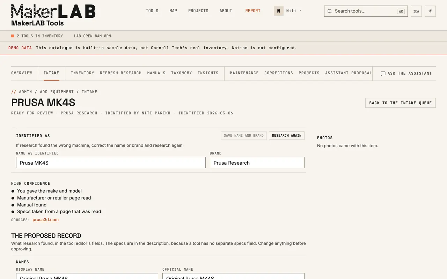Click Save Name and Brand button
Image resolution: width=447 pixels, height=279 pixels.
pos(244,136)
